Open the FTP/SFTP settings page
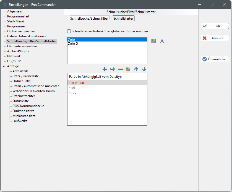The height and width of the screenshot is (192, 232). coord(14,61)
